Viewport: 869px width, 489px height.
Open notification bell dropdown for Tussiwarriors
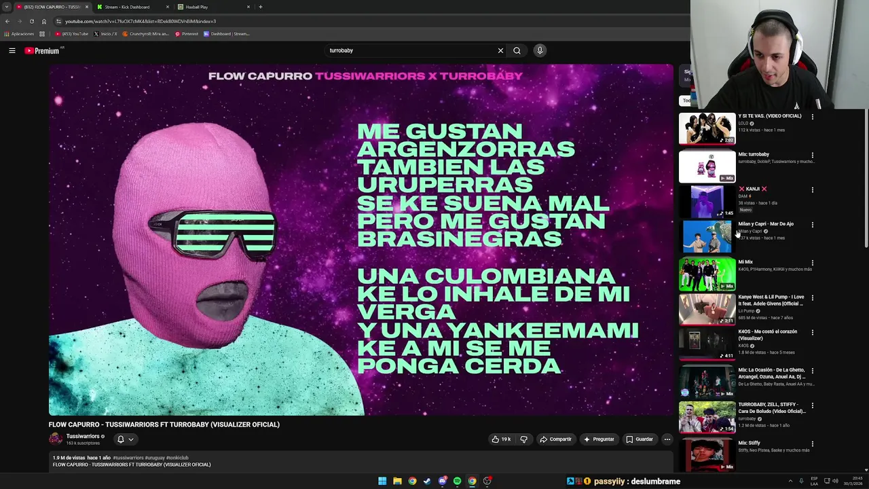pyautogui.click(x=126, y=439)
